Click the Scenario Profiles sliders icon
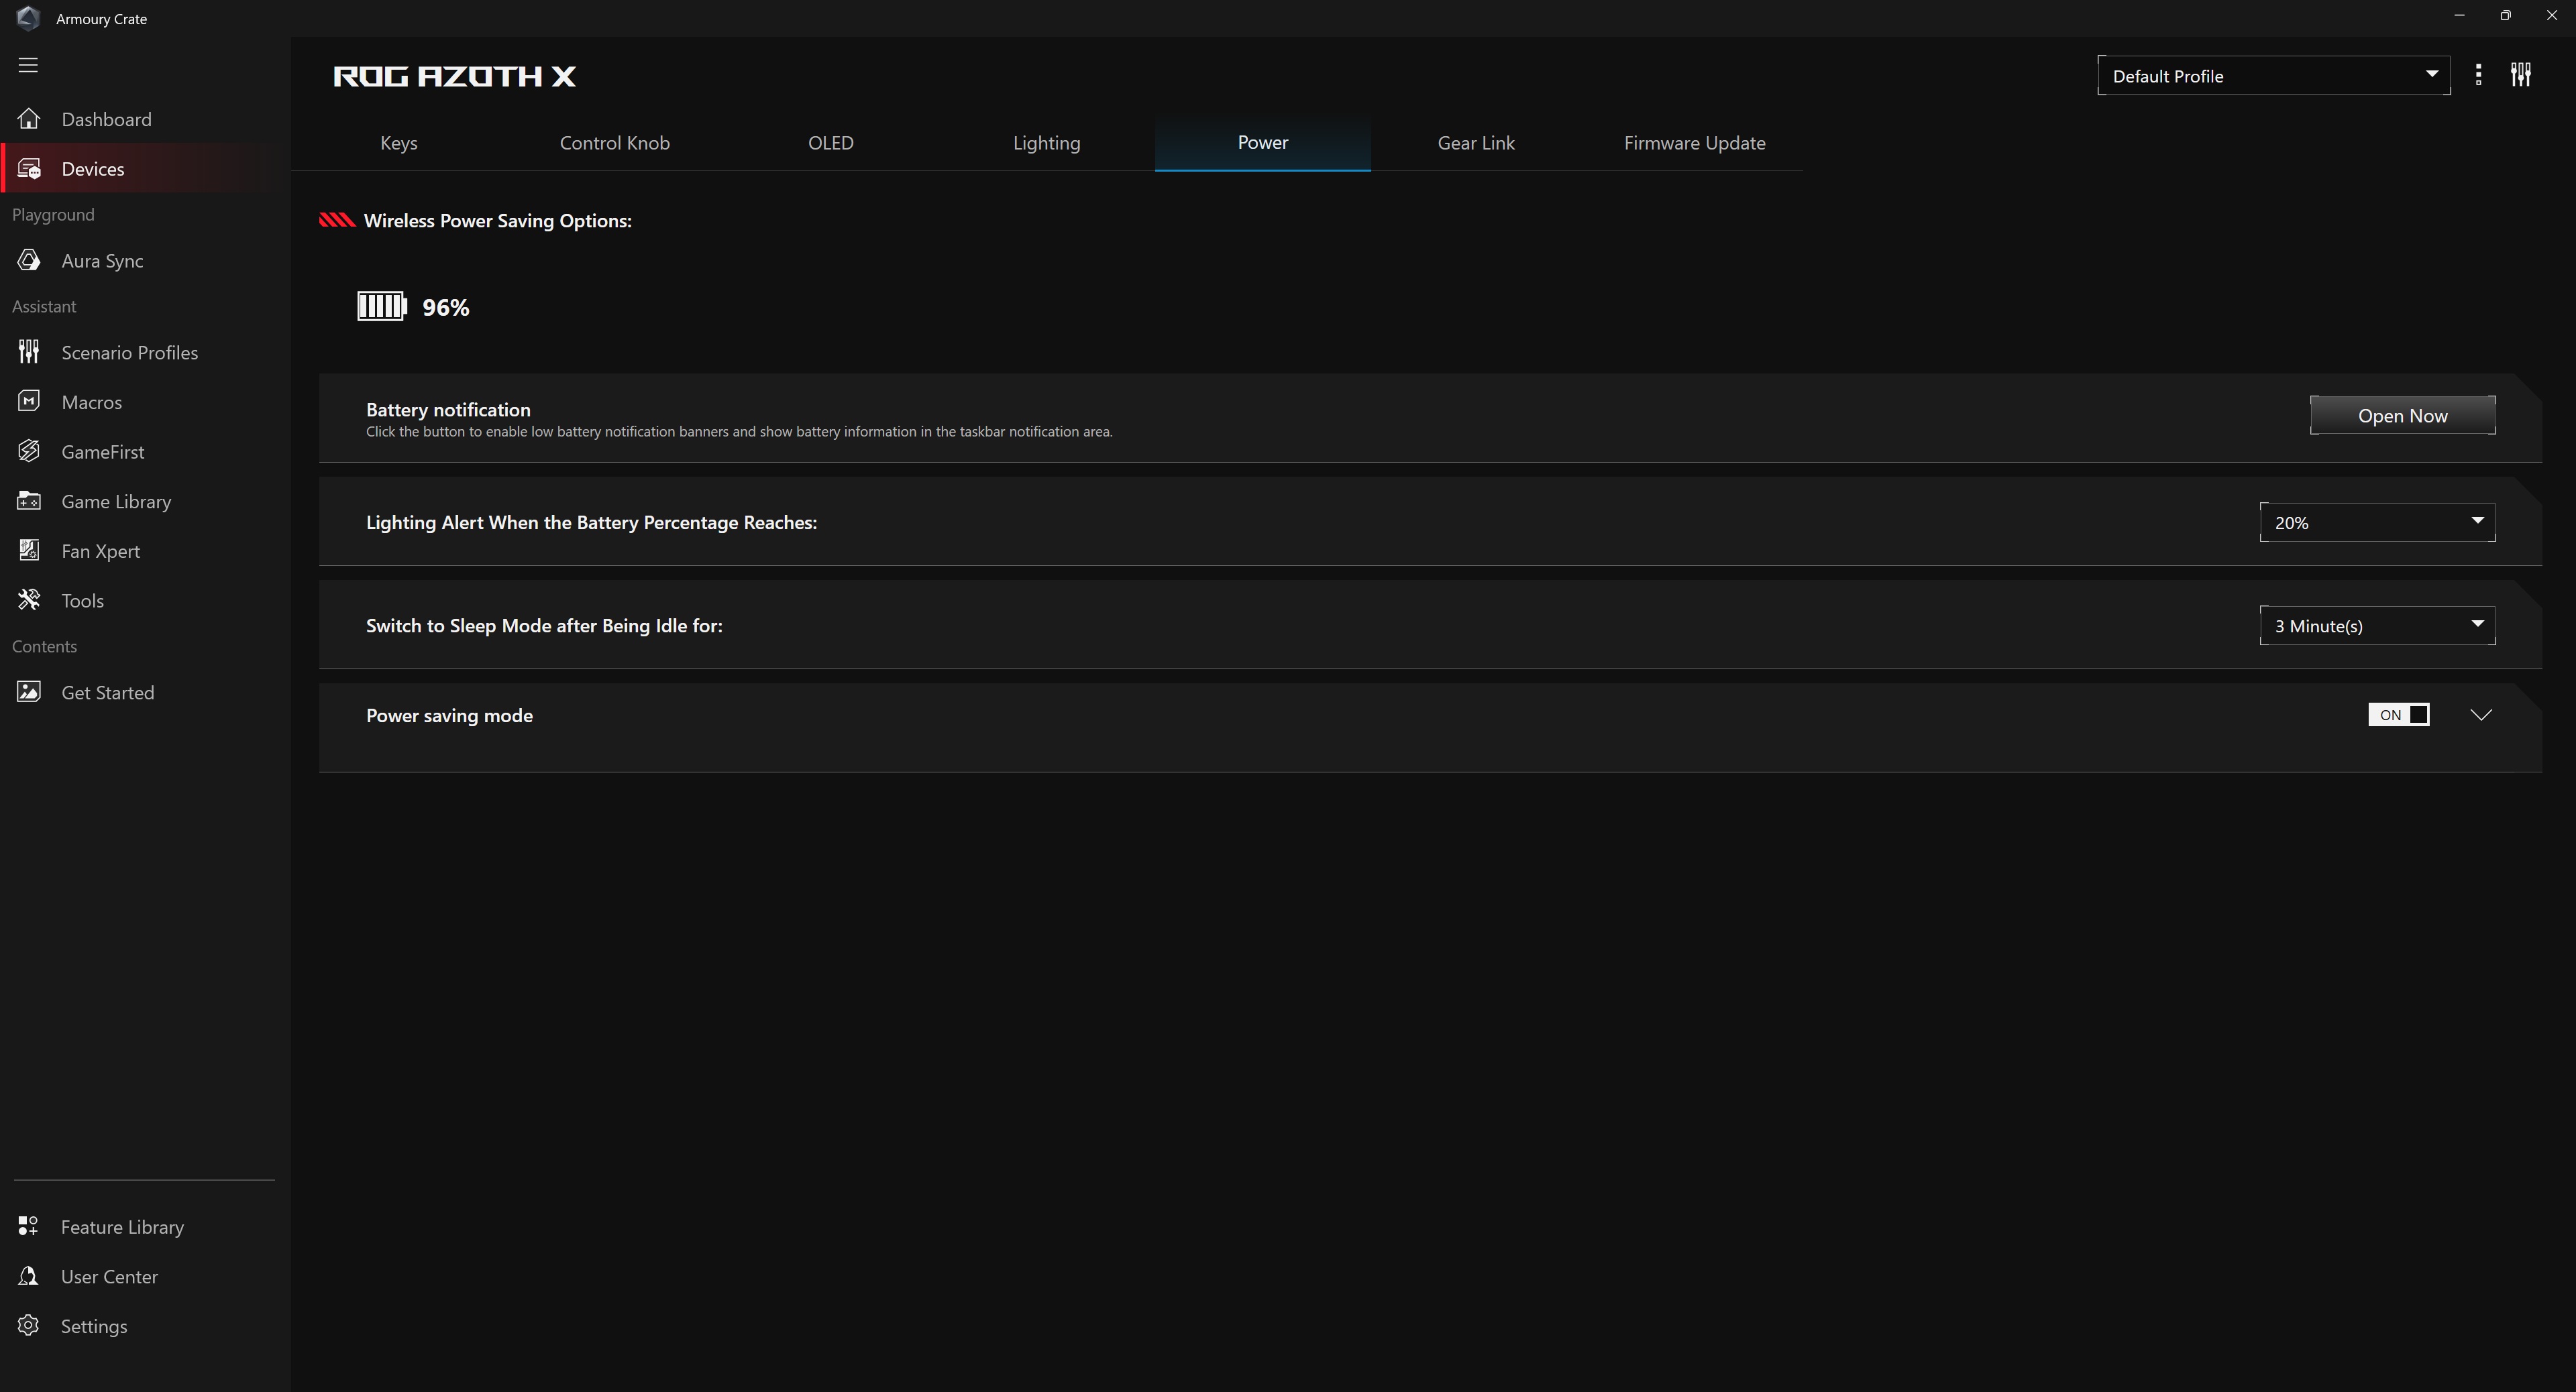2576x1392 pixels. [x=29, y=352]
